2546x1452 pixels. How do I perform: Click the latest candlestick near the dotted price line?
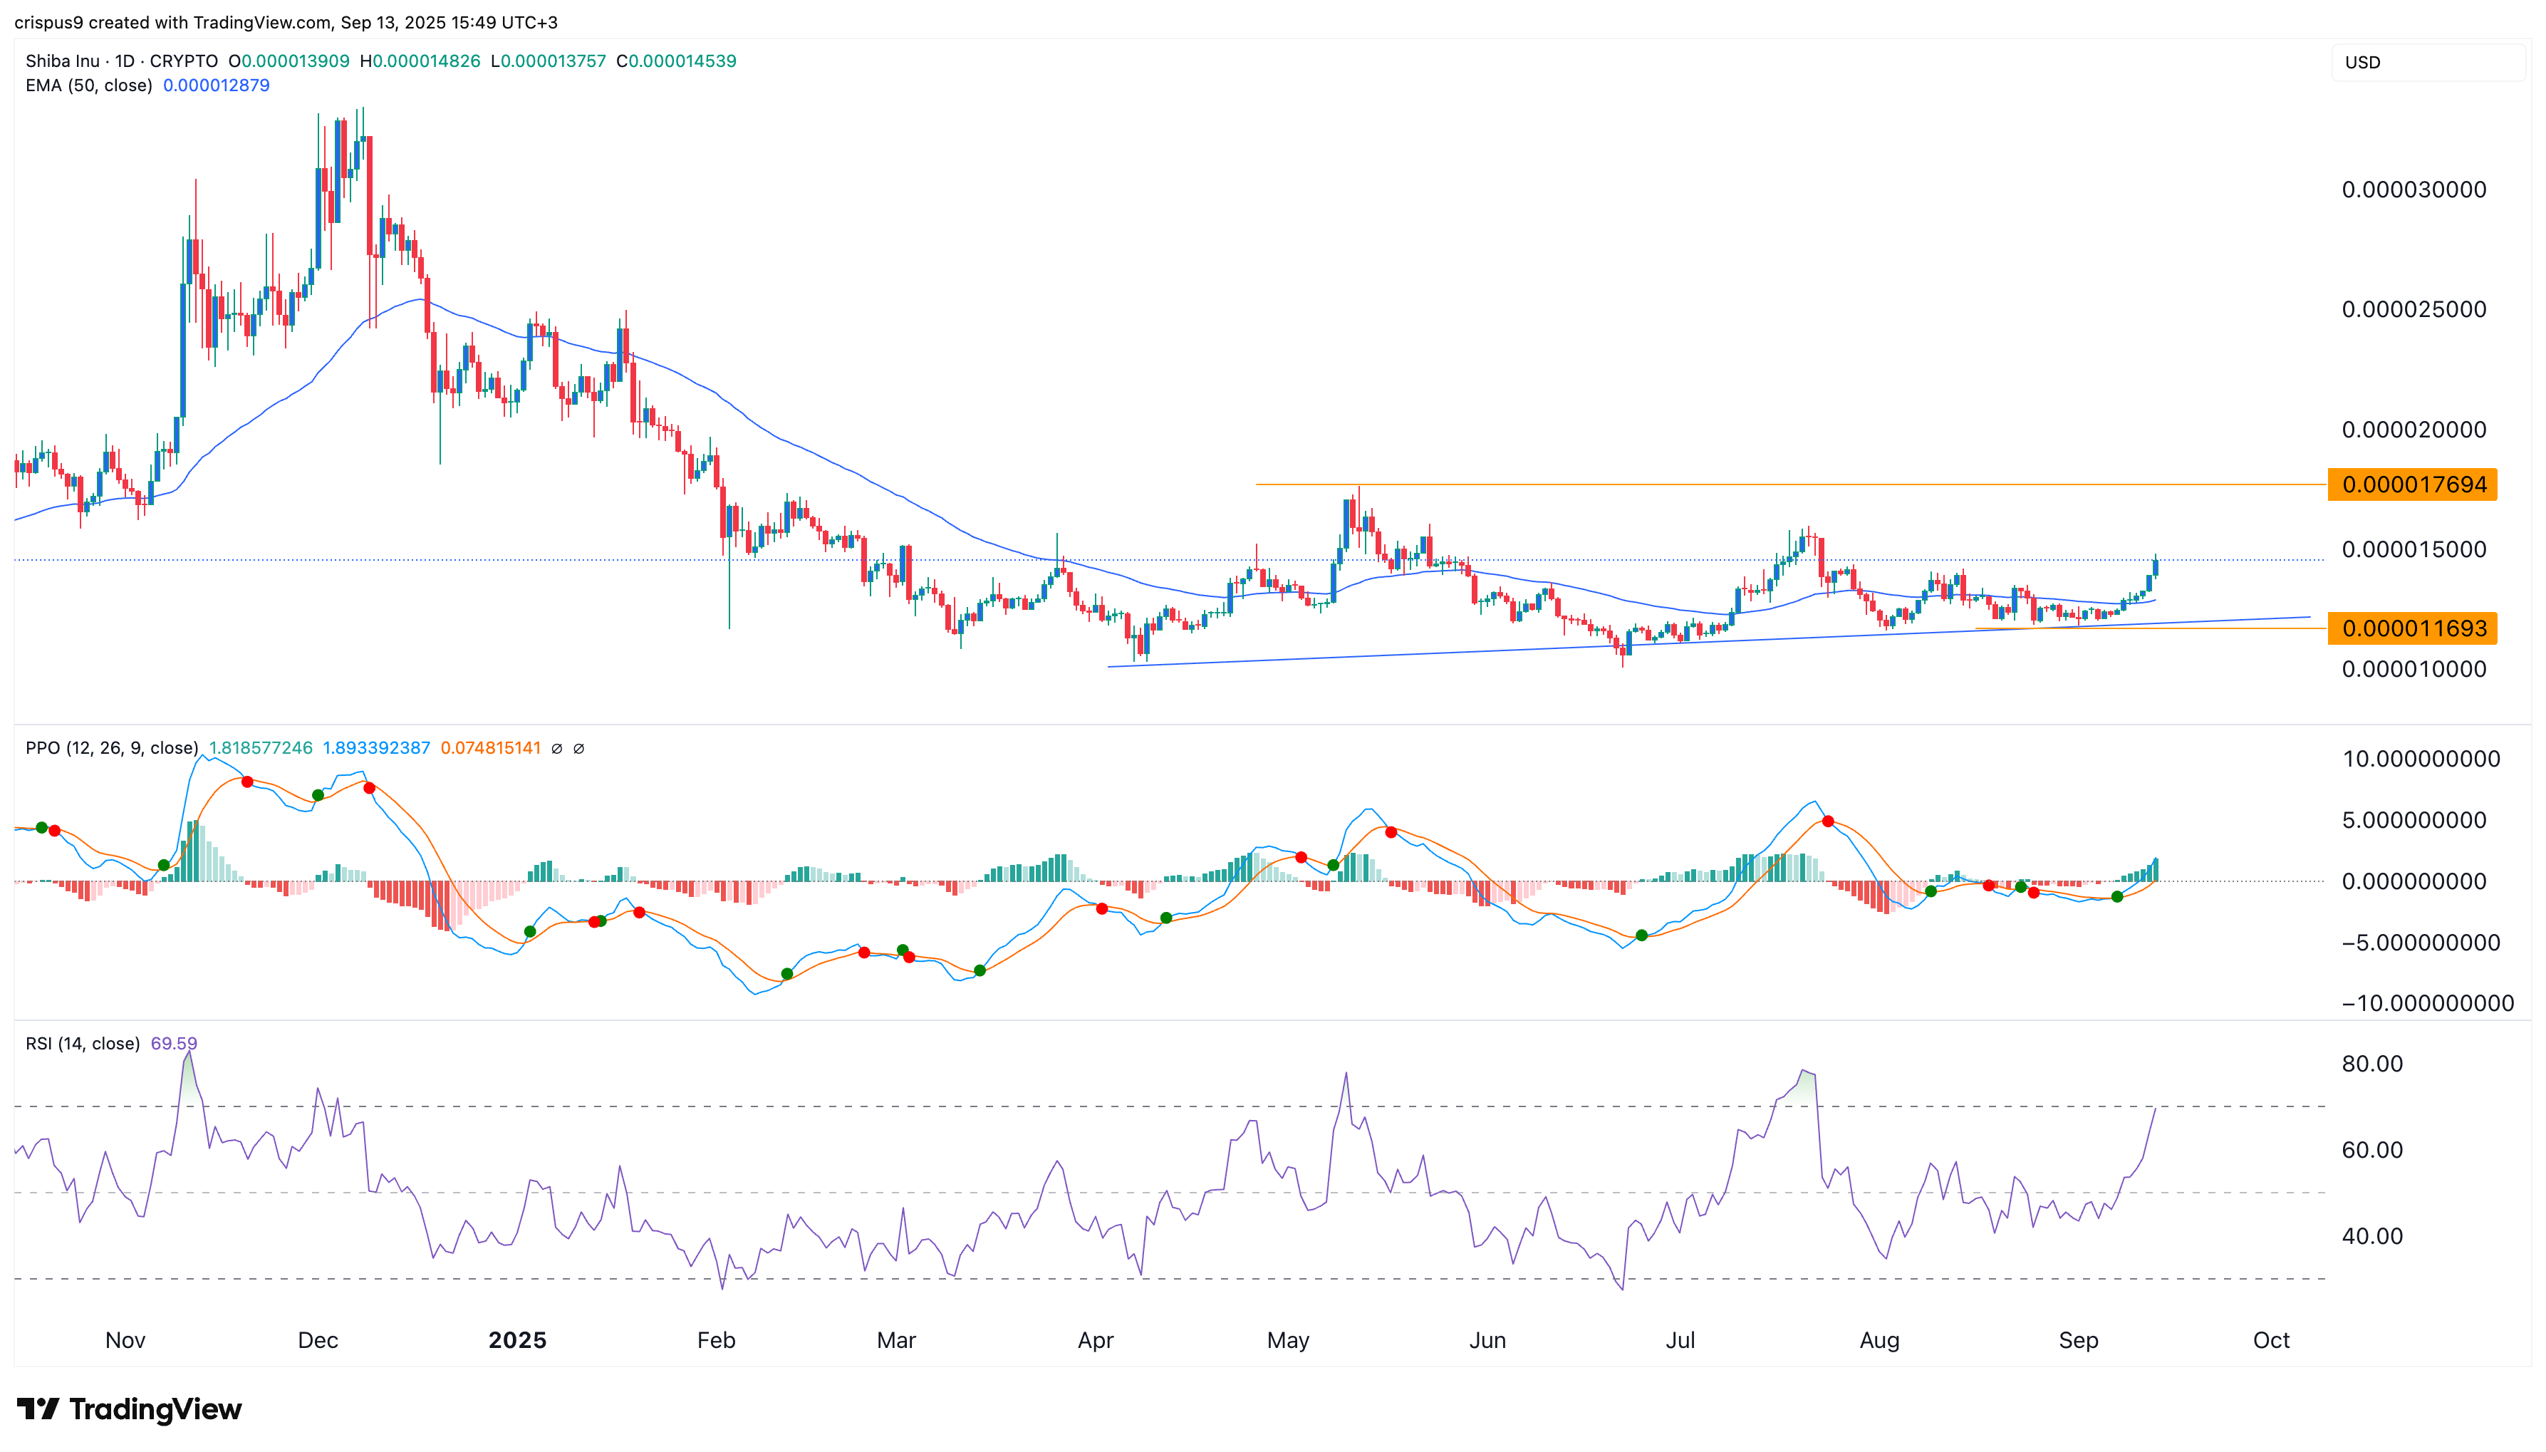pos(2155,569)
